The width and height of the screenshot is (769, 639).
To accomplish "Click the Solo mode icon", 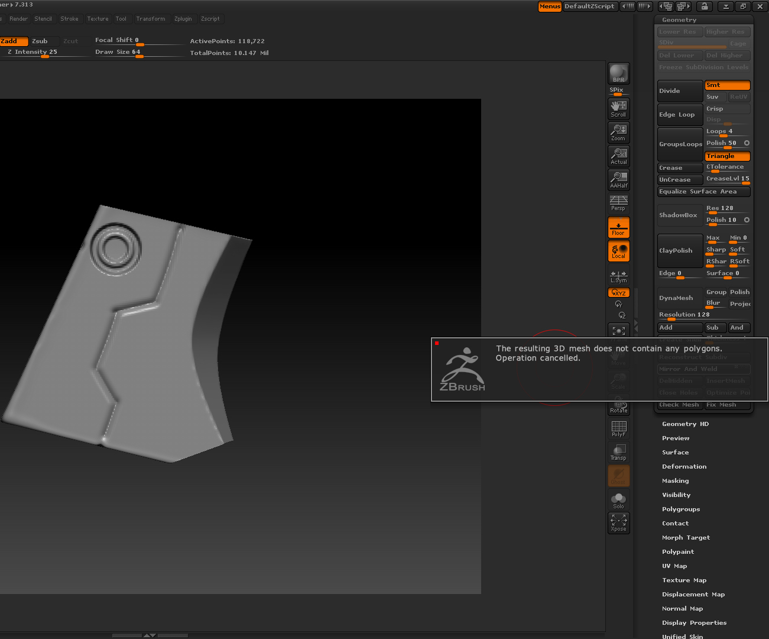I will tap(618, 501).
